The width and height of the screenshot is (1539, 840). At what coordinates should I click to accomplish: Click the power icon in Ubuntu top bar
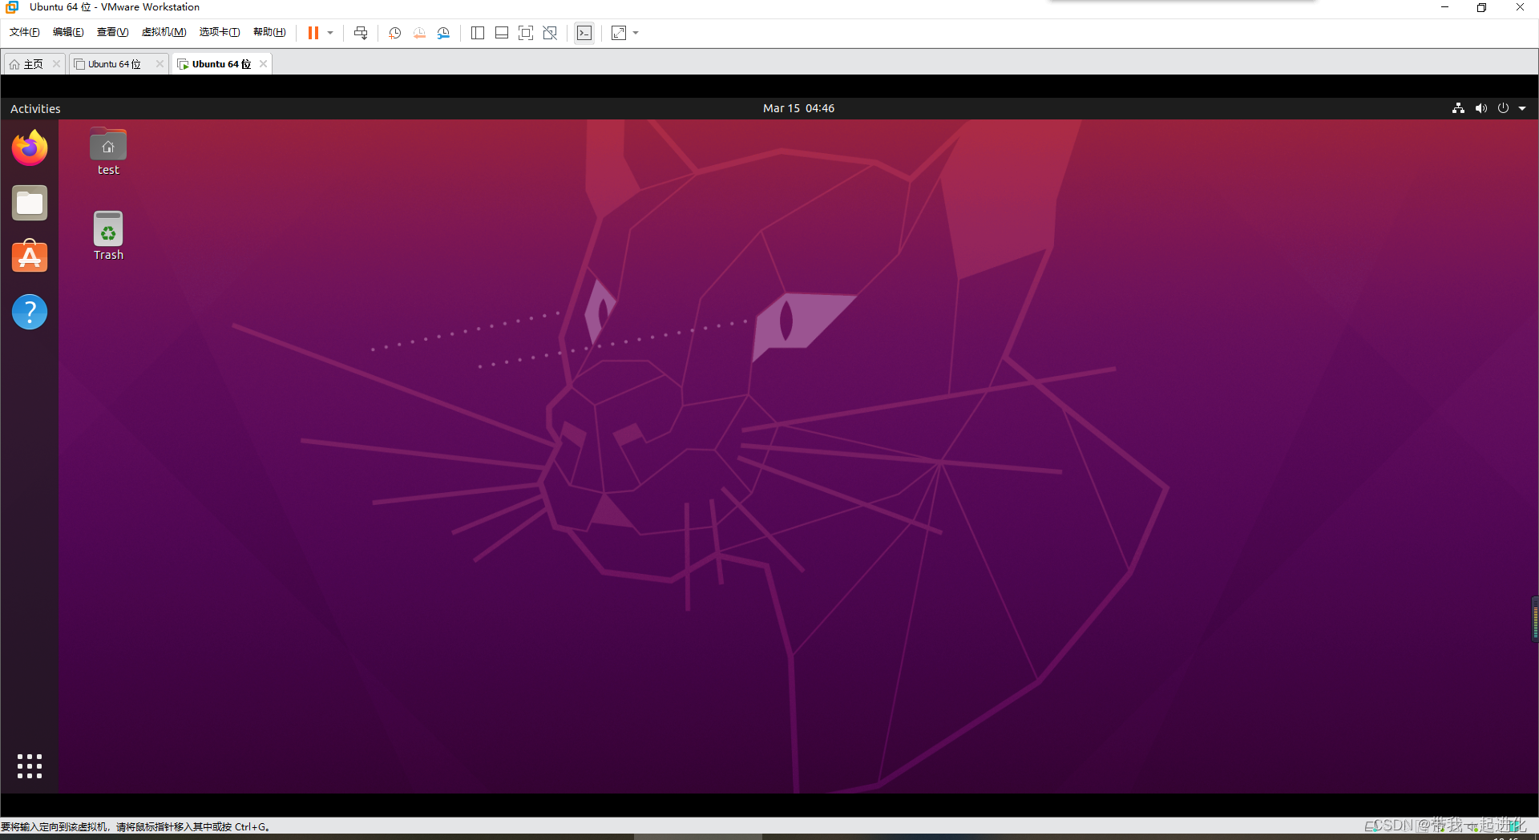pos(1503,108)
